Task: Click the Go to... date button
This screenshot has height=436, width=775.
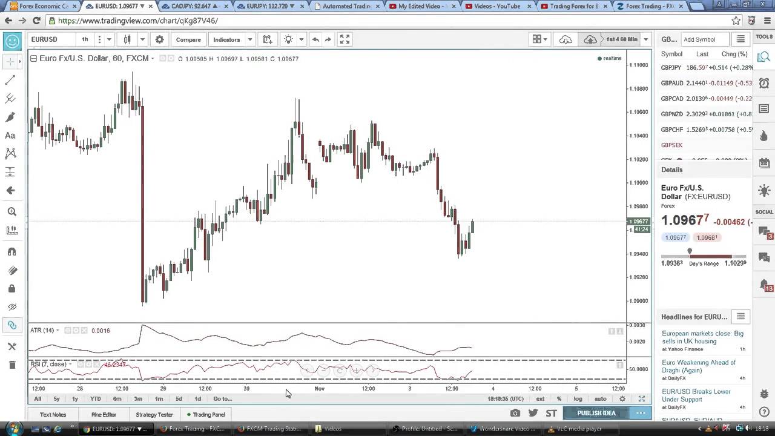Action: [222, 398]
